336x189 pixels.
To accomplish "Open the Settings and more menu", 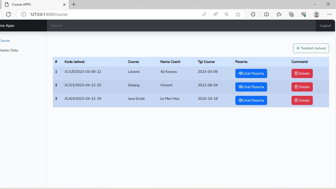I will tap(329, 14).
